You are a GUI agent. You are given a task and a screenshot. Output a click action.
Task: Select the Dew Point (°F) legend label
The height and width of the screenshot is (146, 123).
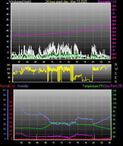click(113, 86)
